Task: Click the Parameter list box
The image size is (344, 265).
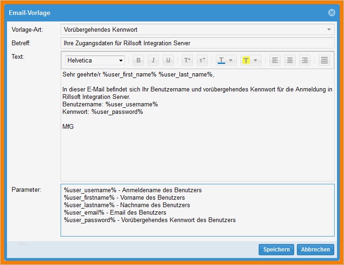Action: point(198,210)
